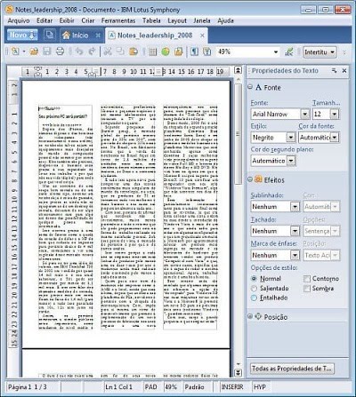This screenshot has height=397, width=356.
Task: Click the HYP status bar field
Action: pos(260,387)
